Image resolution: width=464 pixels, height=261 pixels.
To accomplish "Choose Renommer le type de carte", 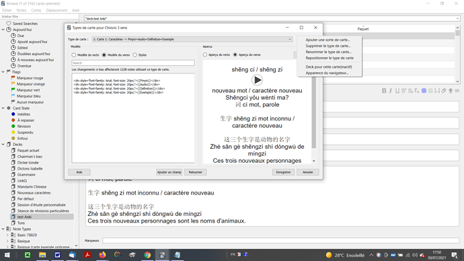I will [x=328, y=52].
